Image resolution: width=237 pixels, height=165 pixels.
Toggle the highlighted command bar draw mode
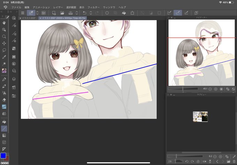[x=31, y=13]
